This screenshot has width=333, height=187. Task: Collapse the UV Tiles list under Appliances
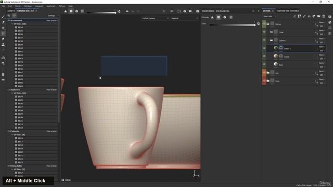[x=12, y=94]
